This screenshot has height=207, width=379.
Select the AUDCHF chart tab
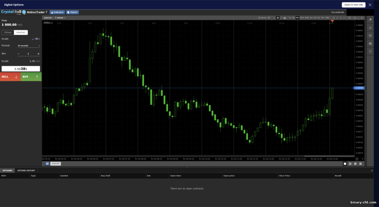click(56, 164)
